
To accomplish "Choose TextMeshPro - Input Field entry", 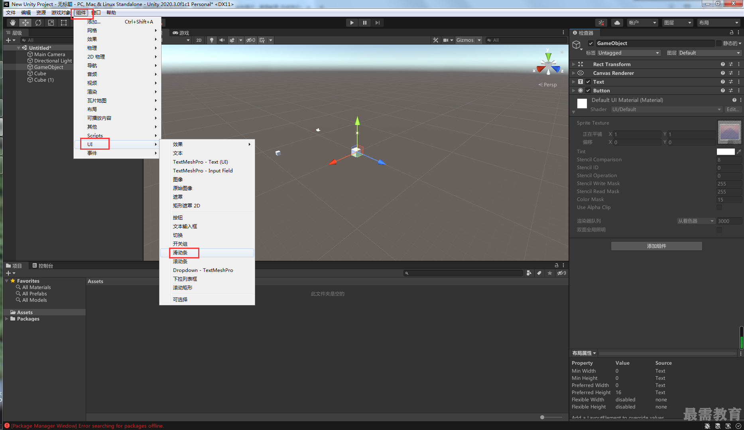I will point(207,171).
